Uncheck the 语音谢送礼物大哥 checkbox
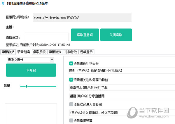 [71, 63]
